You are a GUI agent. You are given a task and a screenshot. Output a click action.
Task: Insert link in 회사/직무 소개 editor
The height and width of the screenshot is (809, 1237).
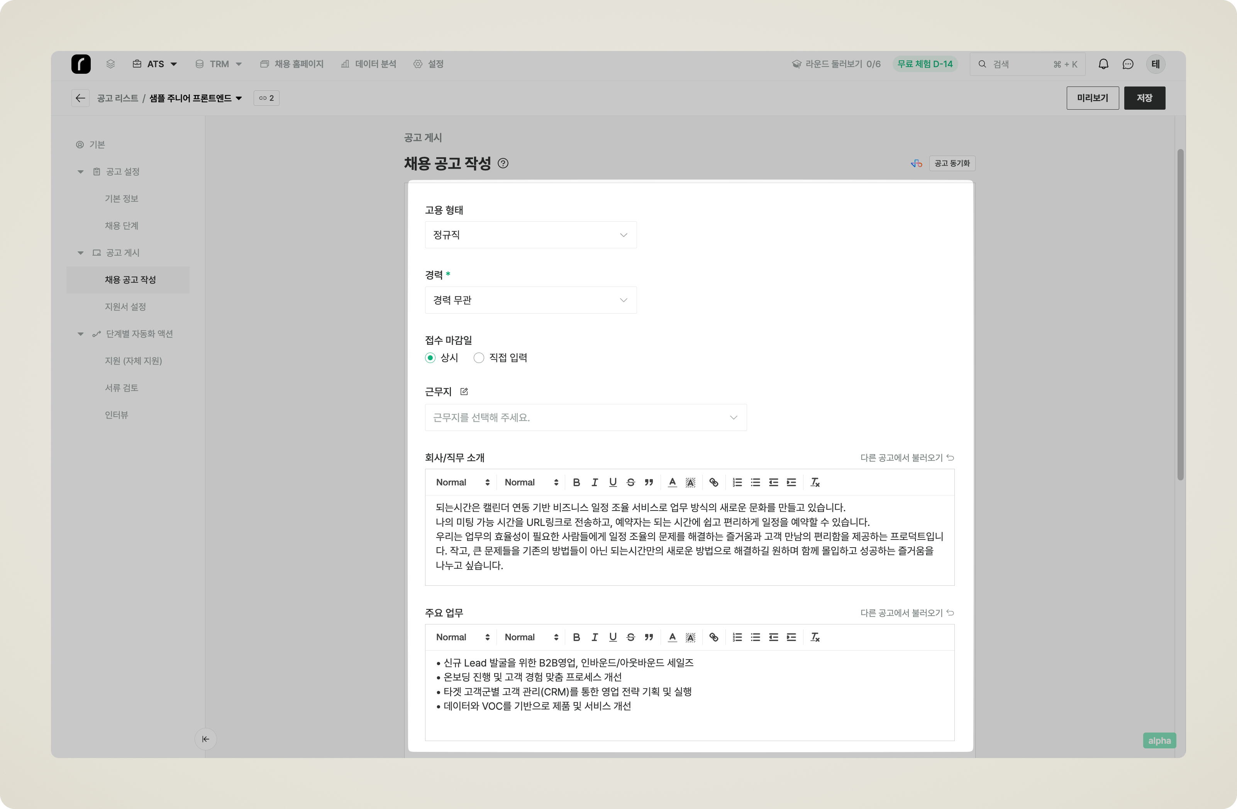(713, 482)
